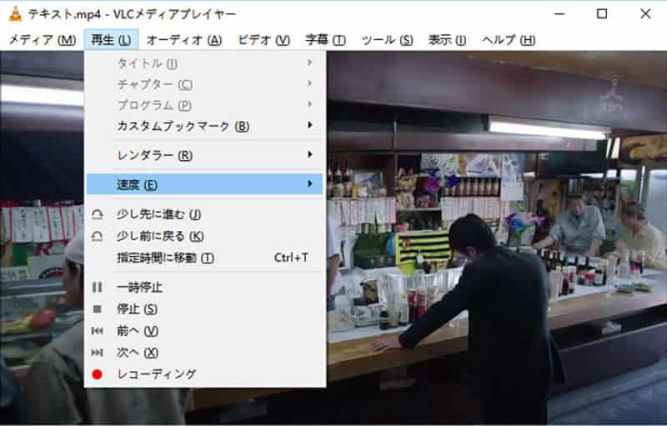667x426 pixels.
Task: Select 少し前に戻る (K) menu entry
Action: pyautogui.click(x=204, y=237)
